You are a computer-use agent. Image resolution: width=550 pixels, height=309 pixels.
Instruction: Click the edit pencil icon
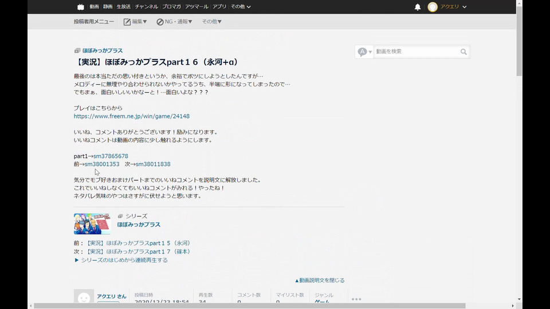[127, 22]
